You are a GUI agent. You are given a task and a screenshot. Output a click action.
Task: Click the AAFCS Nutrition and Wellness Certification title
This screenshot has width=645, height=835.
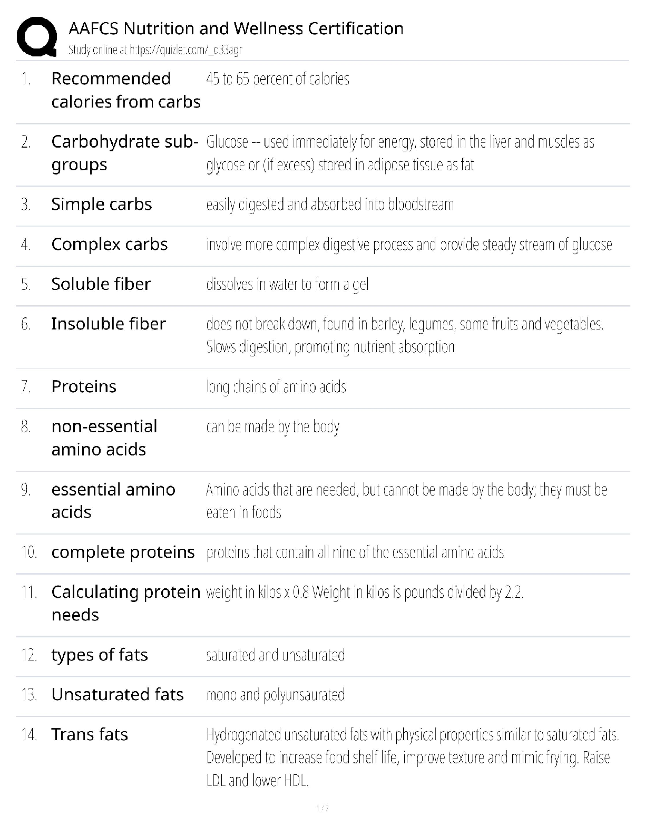236,28
